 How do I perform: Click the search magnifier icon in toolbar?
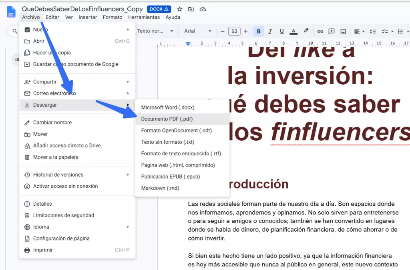(15, 31)
